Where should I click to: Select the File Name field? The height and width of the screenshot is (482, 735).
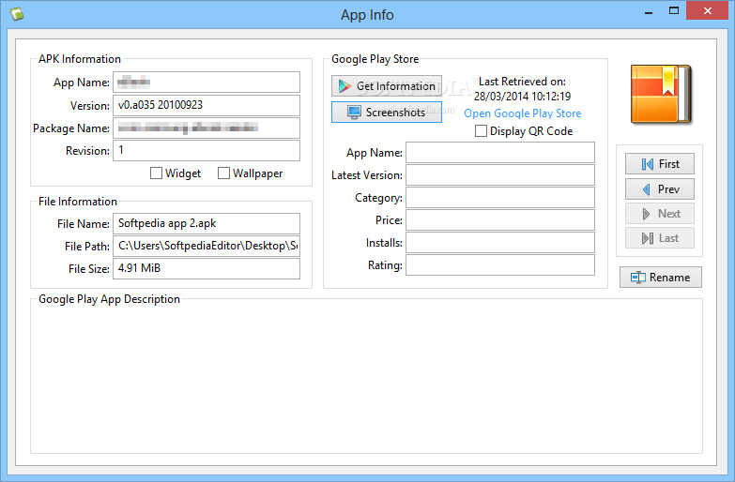coord(207,223)
